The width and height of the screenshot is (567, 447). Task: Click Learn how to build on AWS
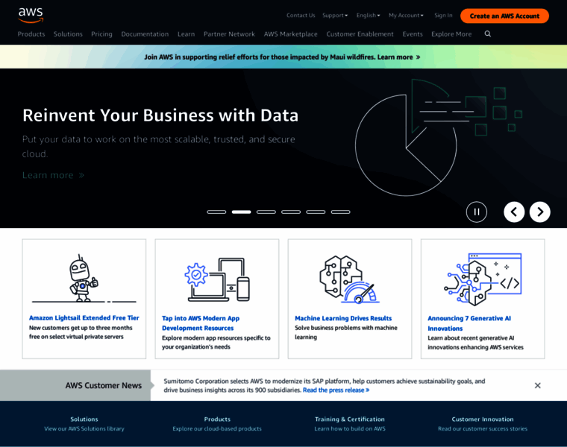pos(350,429)
